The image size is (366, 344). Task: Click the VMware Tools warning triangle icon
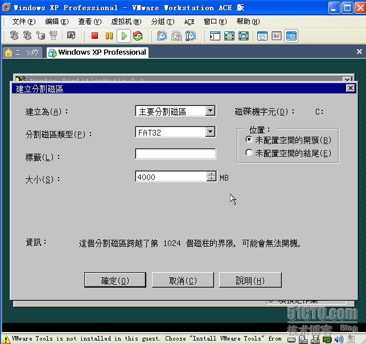(6, 339)
